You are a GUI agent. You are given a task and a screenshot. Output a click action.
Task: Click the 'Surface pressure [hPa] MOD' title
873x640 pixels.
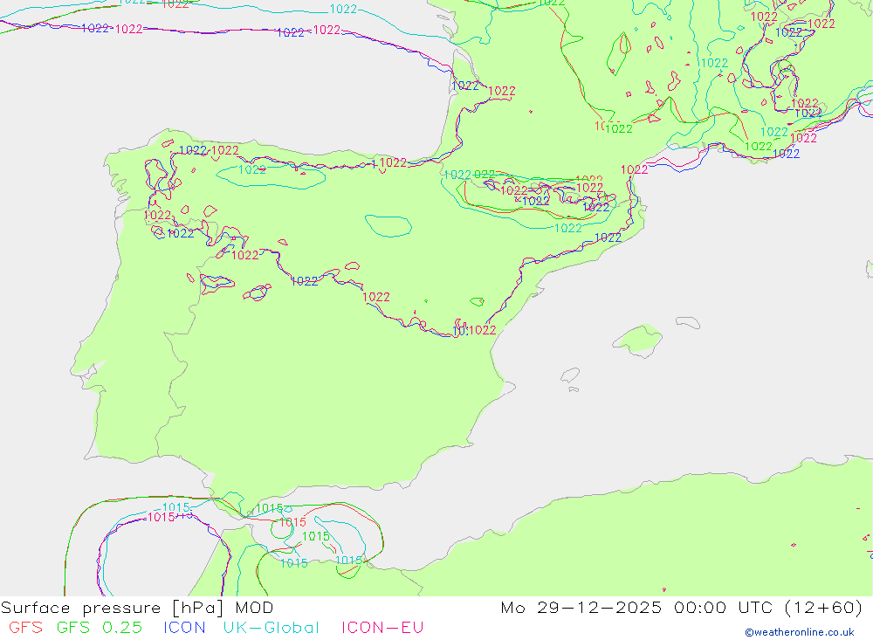point(137,607)
